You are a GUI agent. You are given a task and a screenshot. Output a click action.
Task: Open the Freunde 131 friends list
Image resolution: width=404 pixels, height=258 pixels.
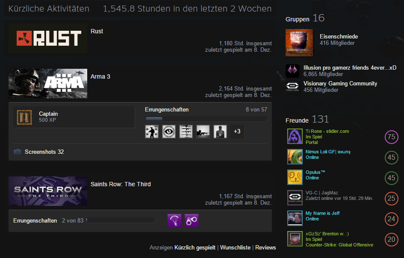307,120
